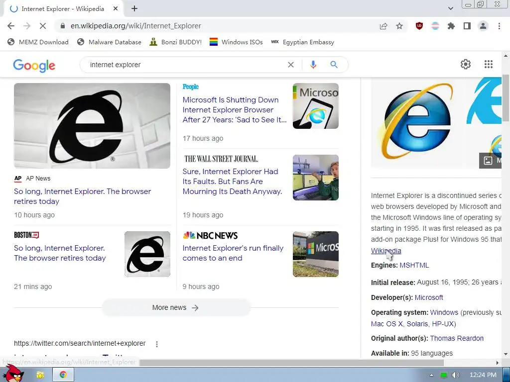Image resolution: width=510 pixels, height=382 pixels.
Task: Show hidden tray icons arrow
Action: pos(432,375)
